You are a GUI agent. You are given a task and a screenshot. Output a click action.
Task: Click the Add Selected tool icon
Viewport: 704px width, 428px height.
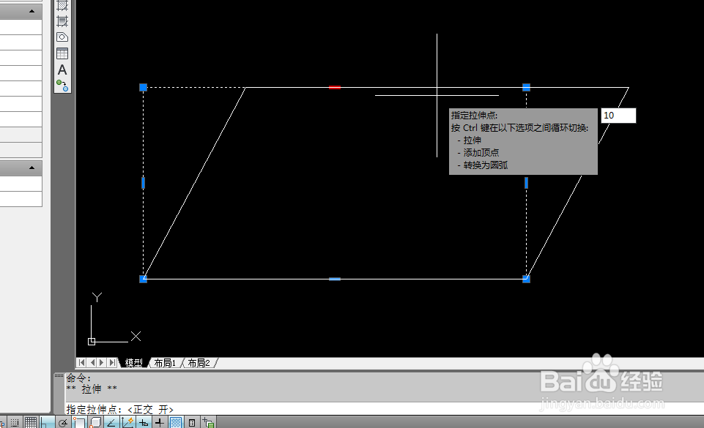(62, 85)
